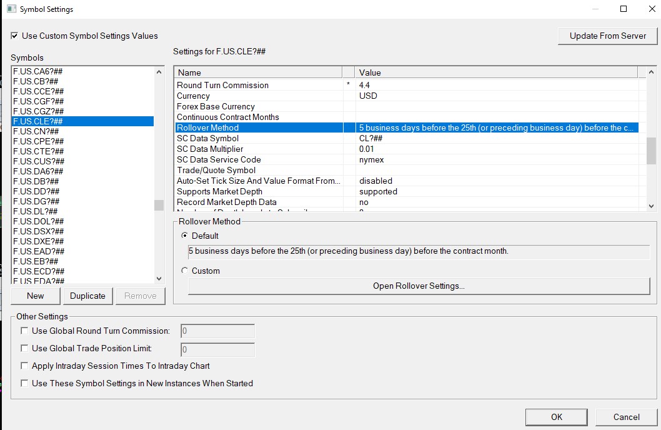Select symbol F.US.DG?##
661x430 pixels.
pos(82,201)
